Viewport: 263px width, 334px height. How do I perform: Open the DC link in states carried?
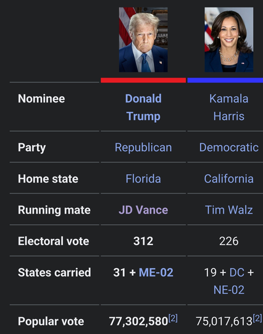237,272
